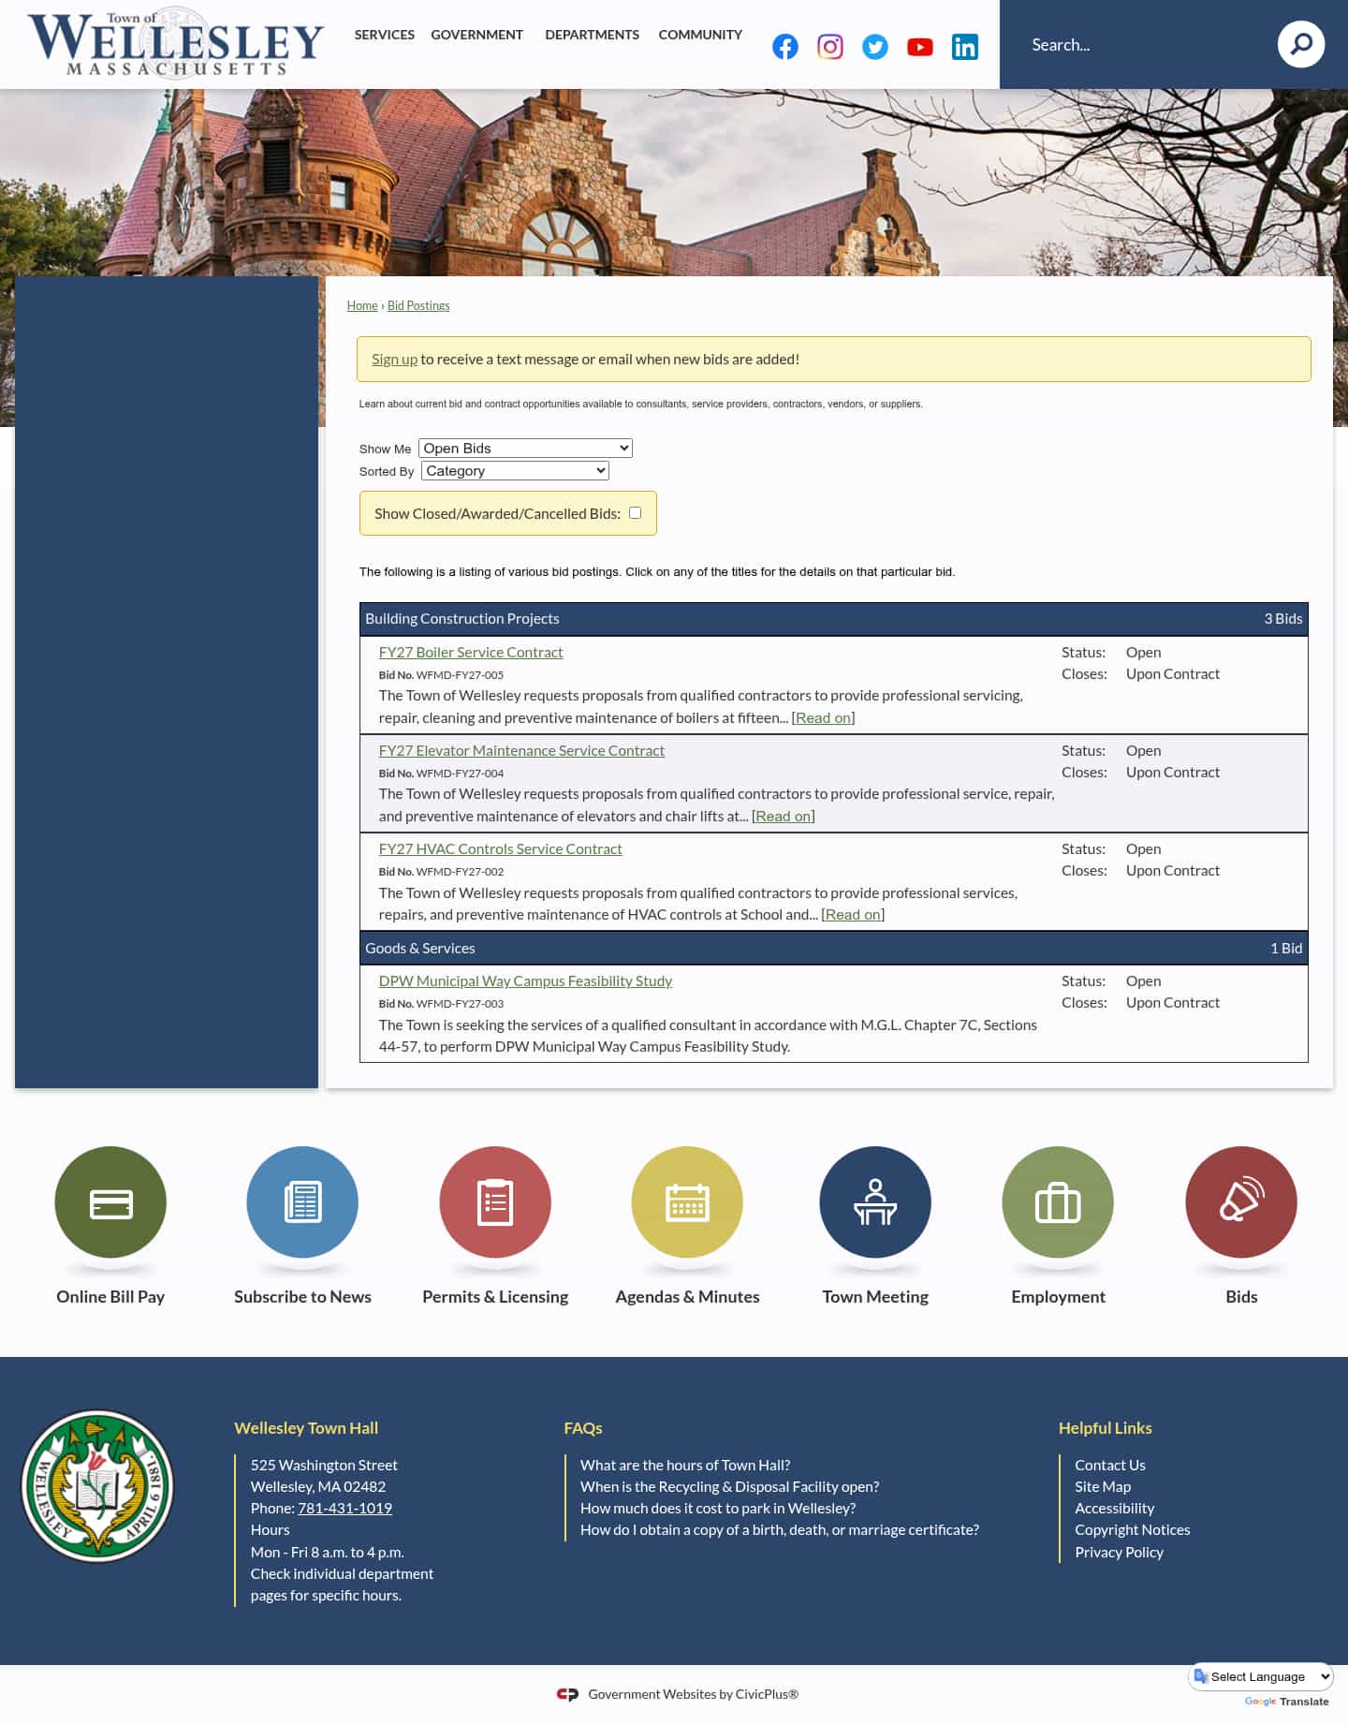The height and width of the screenshot is (1725, 1348).
Task: Click the Sign up link
Action: [x=394, y=359]
